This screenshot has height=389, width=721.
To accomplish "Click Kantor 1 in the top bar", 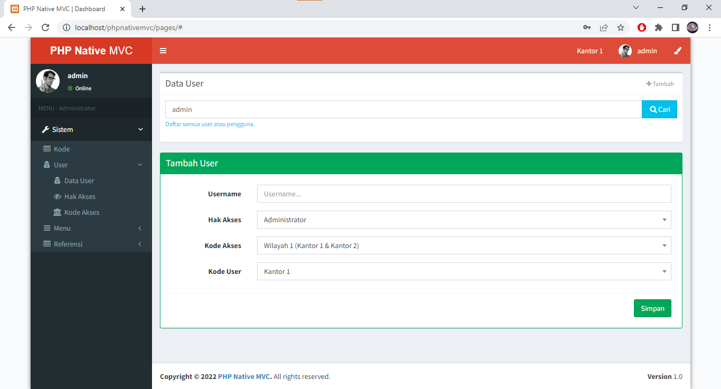I will click(590, 51).
